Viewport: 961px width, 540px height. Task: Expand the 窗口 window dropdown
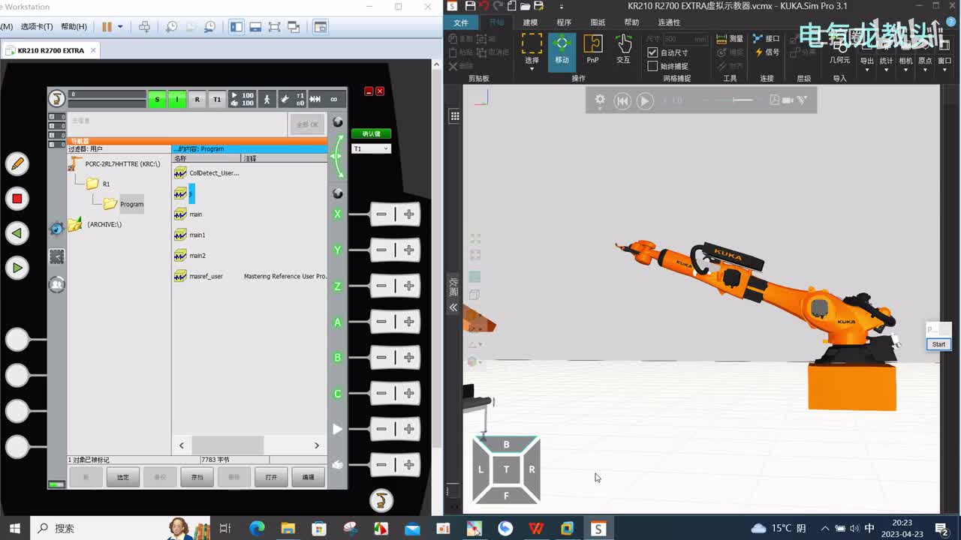click(944, 70)
